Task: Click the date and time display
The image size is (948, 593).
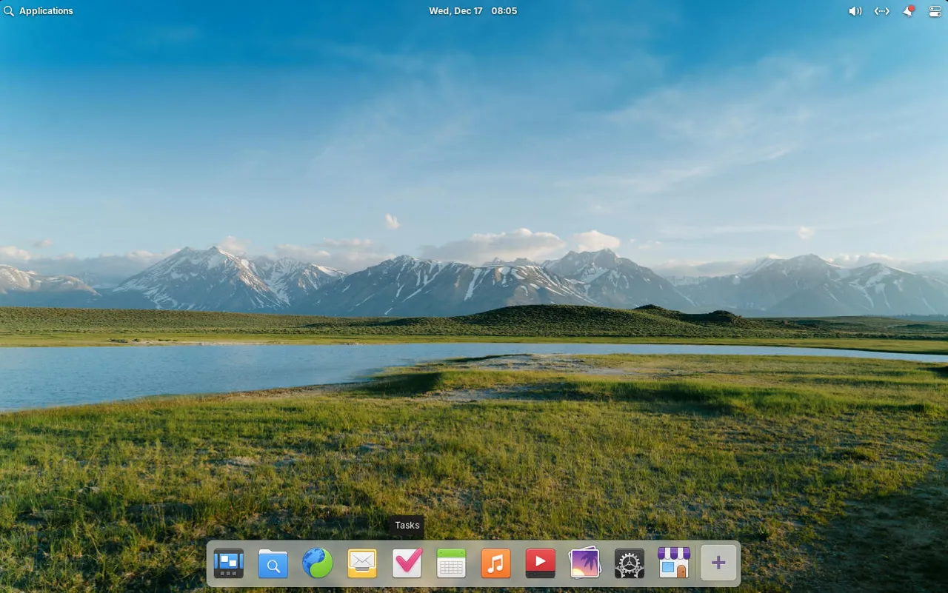Action: pyautogui.click(x=473, y=10)
